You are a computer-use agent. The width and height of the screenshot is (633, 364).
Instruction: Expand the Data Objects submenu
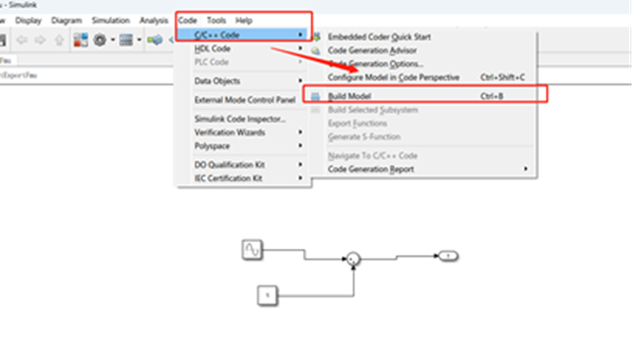tap(243, 81)
